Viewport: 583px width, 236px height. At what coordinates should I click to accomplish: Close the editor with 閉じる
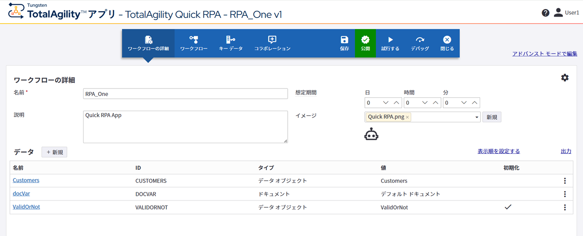click(x=447, y=43)
